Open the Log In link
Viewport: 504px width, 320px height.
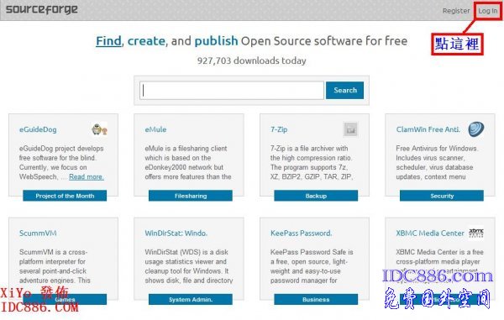tap(487, 11)
